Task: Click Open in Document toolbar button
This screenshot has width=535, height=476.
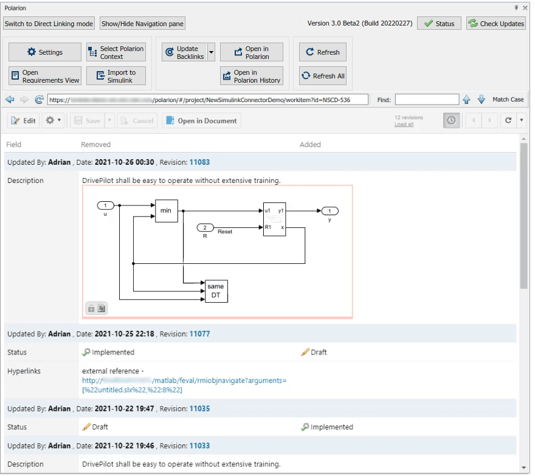Action: (201, 120)
